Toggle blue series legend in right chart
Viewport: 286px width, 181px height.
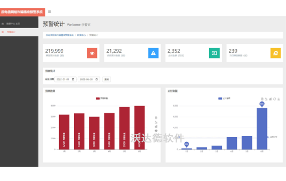(x=224, y=99)
